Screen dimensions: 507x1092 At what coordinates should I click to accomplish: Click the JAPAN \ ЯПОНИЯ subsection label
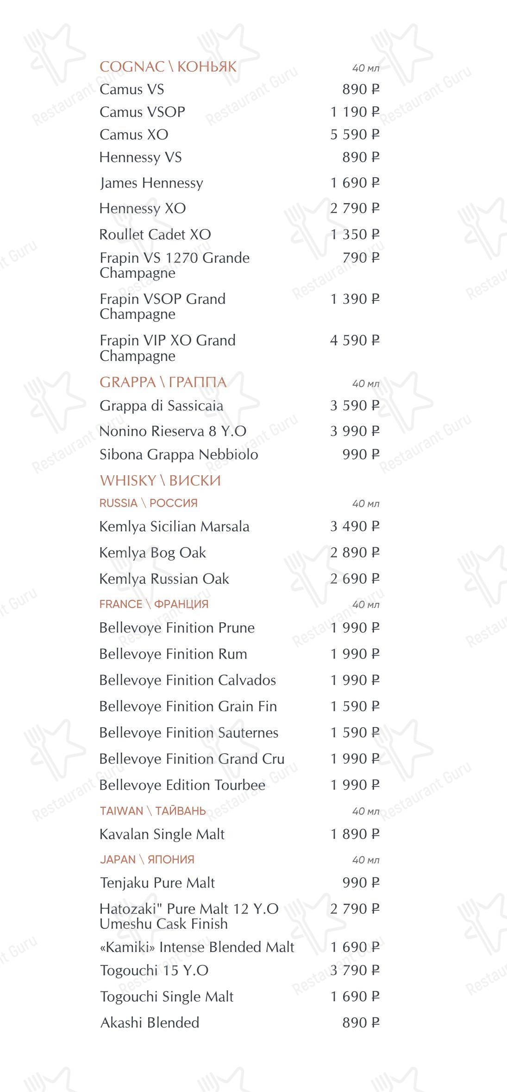(147, 860)
